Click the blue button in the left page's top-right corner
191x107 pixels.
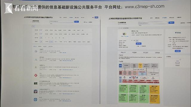[96, 18]
